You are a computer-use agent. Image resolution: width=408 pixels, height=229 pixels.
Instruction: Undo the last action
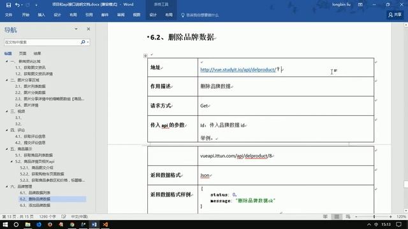17,4
